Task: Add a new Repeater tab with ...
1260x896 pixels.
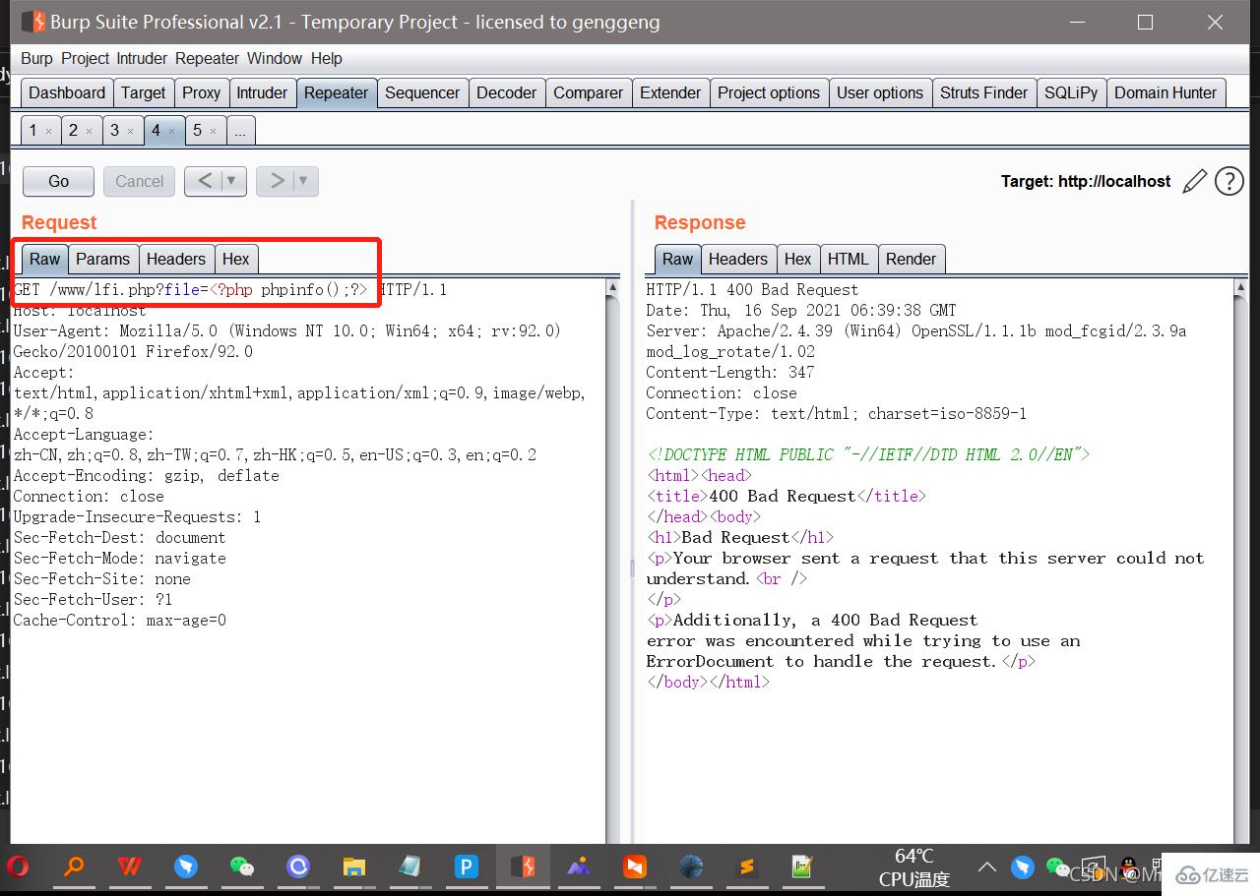Action: click(x=240, y=131)
